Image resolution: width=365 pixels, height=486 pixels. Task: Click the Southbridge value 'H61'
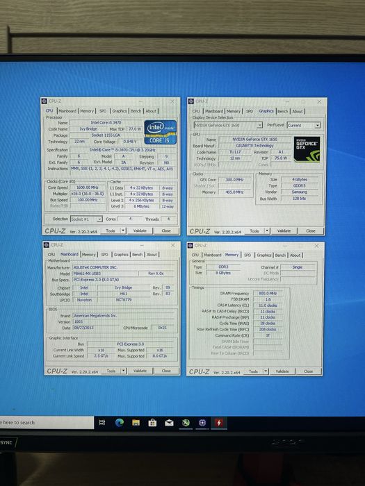[x=124, y=294]
